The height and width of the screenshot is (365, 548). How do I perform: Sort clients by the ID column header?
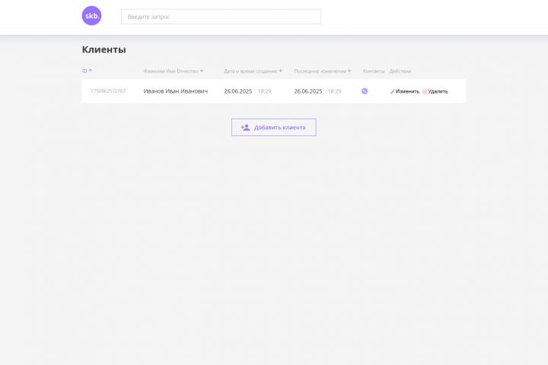(x=84, y=71)
